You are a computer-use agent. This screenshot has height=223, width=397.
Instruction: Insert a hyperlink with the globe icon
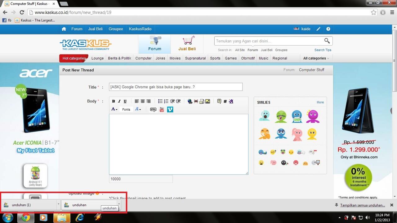(190, 101)
